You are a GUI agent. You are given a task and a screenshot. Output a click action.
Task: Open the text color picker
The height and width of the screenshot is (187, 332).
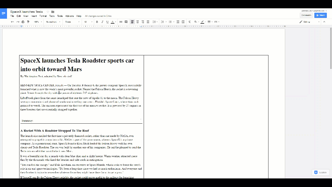click(x=113, y=22)
